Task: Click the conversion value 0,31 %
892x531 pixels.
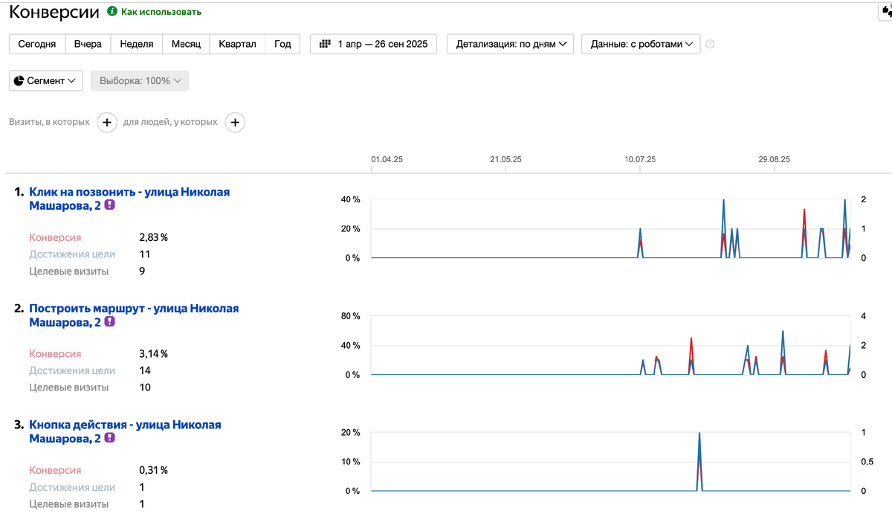Action: pyautogui.click(x=153, y=471)
